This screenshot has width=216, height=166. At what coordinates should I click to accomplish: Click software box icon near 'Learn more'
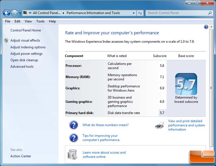(73, 154)
